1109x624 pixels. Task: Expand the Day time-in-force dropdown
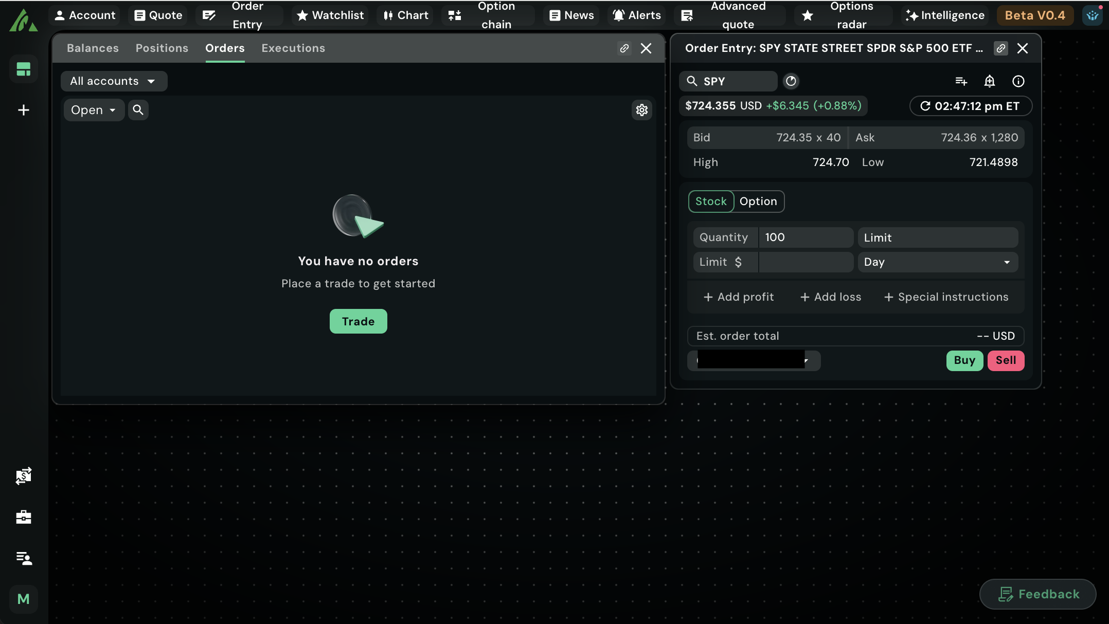pos(938,262)
